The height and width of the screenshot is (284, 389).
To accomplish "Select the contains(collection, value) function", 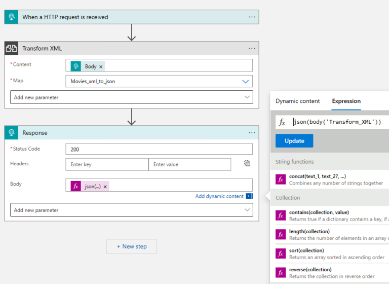I will pos(332,216).
